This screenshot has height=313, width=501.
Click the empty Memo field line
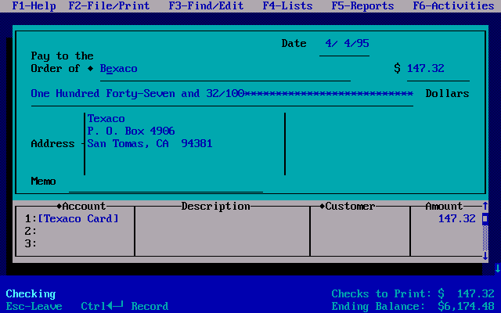(x=166, y=181)
